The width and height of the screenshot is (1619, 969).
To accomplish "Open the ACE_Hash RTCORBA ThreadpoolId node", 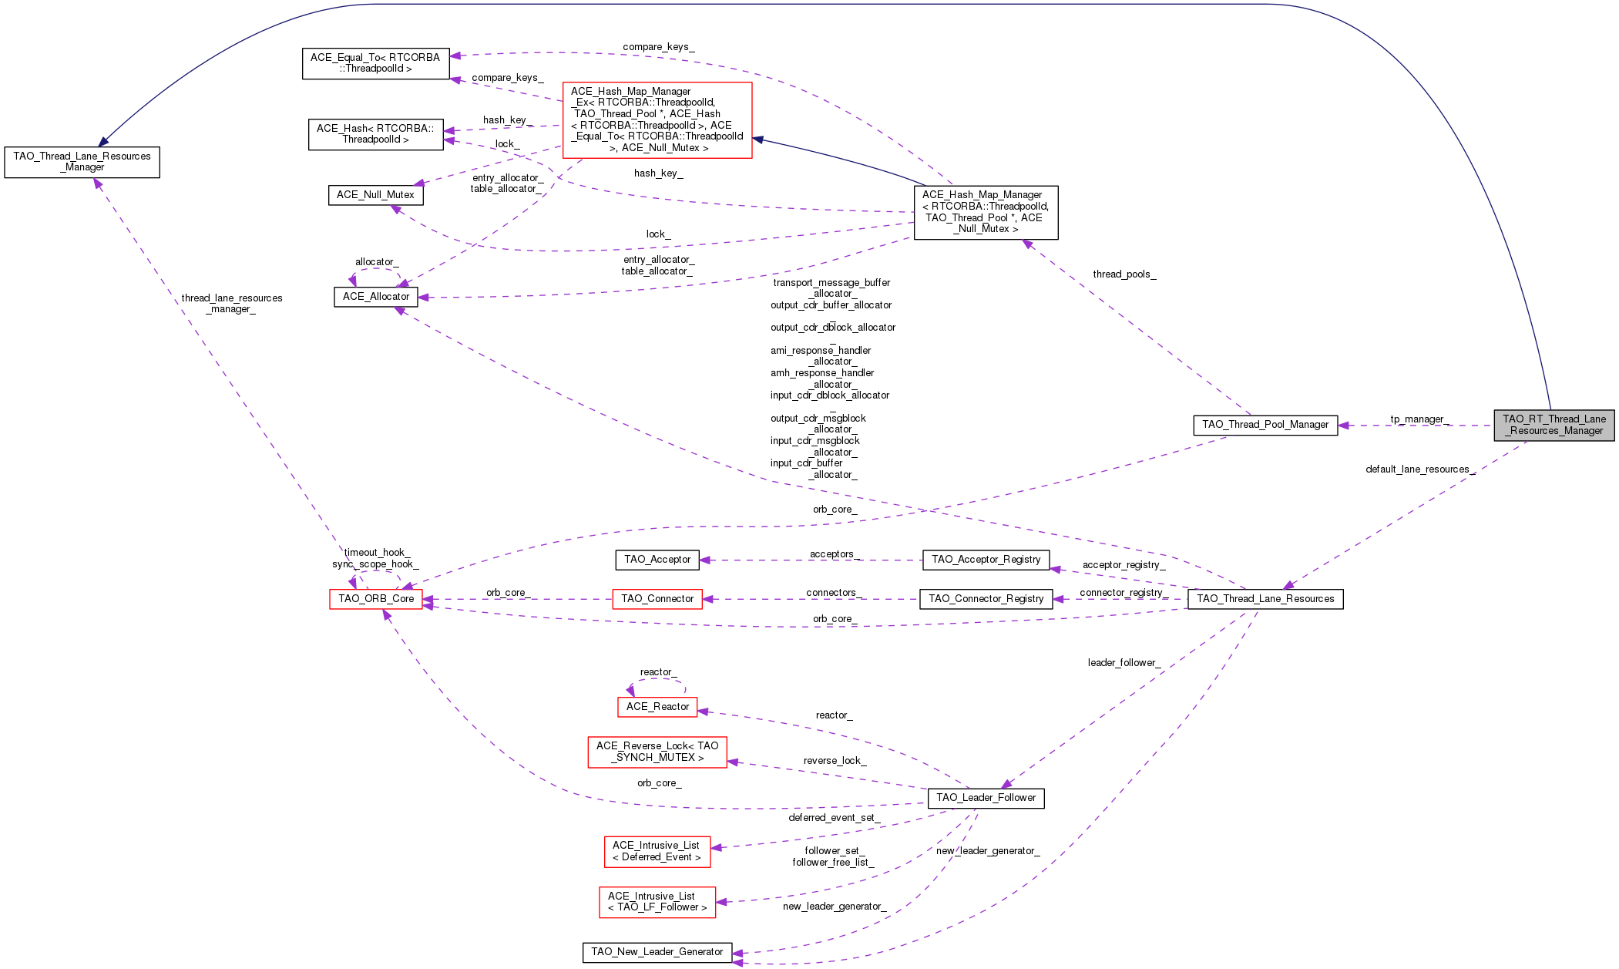I will click(x=375, y=134).
